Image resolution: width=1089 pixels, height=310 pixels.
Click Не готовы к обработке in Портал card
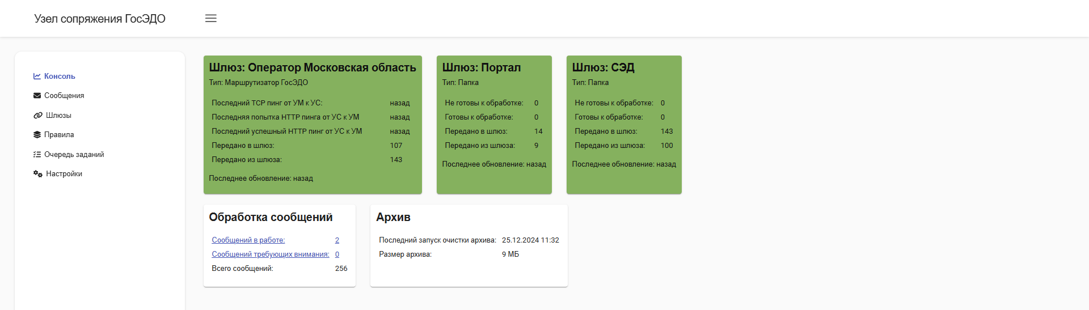[484, 103]
